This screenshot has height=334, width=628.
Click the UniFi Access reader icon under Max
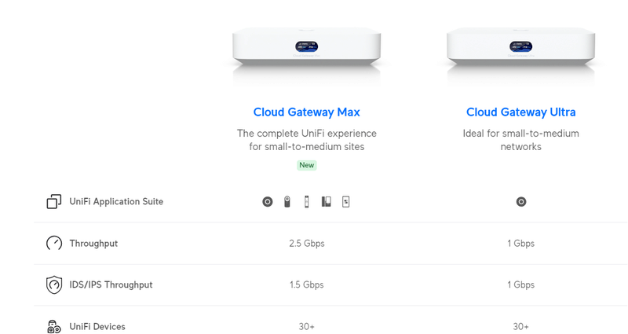[x=307, y=202]
